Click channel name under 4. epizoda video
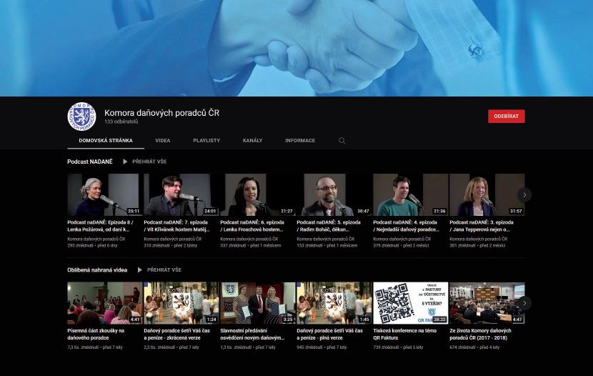This screenshot has width=593, height=376. pos(402,239)
